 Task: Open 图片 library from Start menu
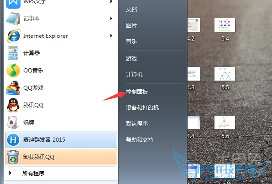pyautogui.click(x=131, y=26)
